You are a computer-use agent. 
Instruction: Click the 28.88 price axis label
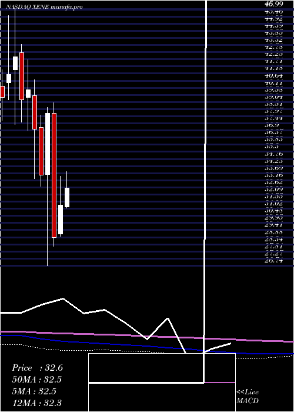274,232
